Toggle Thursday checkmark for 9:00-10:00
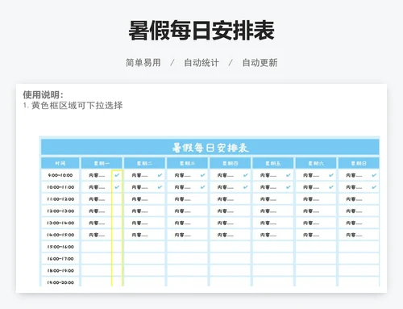403x309 pixels. coord(246,175)
